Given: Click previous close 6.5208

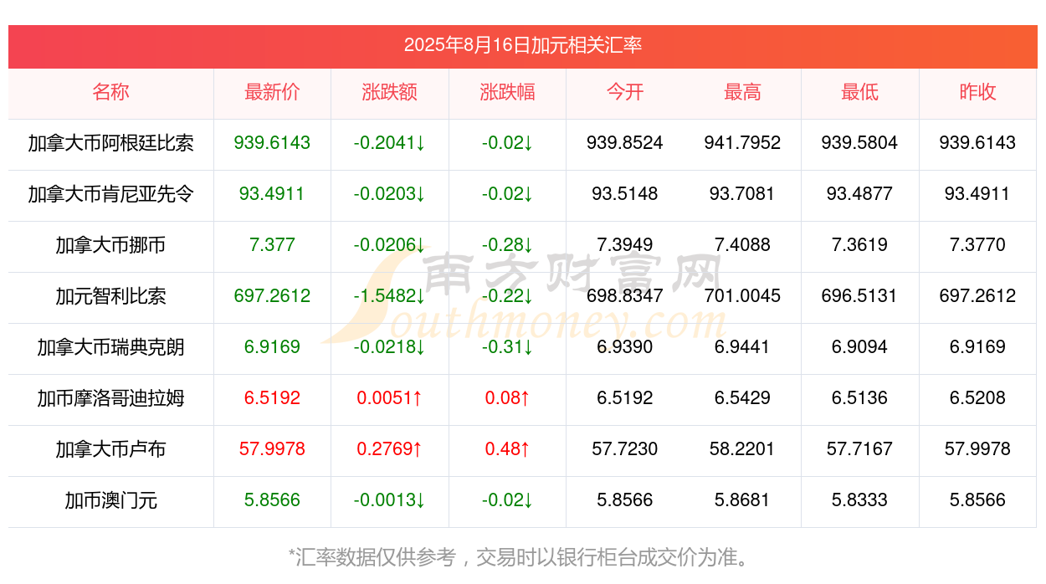Looking at the screenshot, I should (x=977, y=398).
